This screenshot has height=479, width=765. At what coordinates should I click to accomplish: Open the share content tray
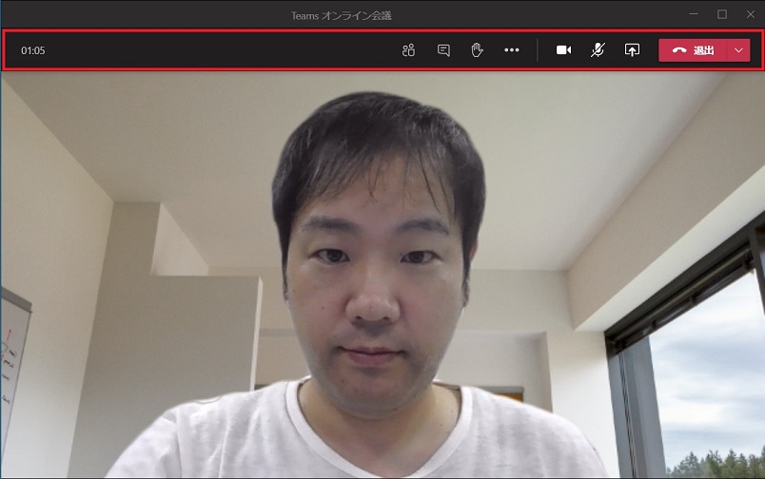(632, 50)
